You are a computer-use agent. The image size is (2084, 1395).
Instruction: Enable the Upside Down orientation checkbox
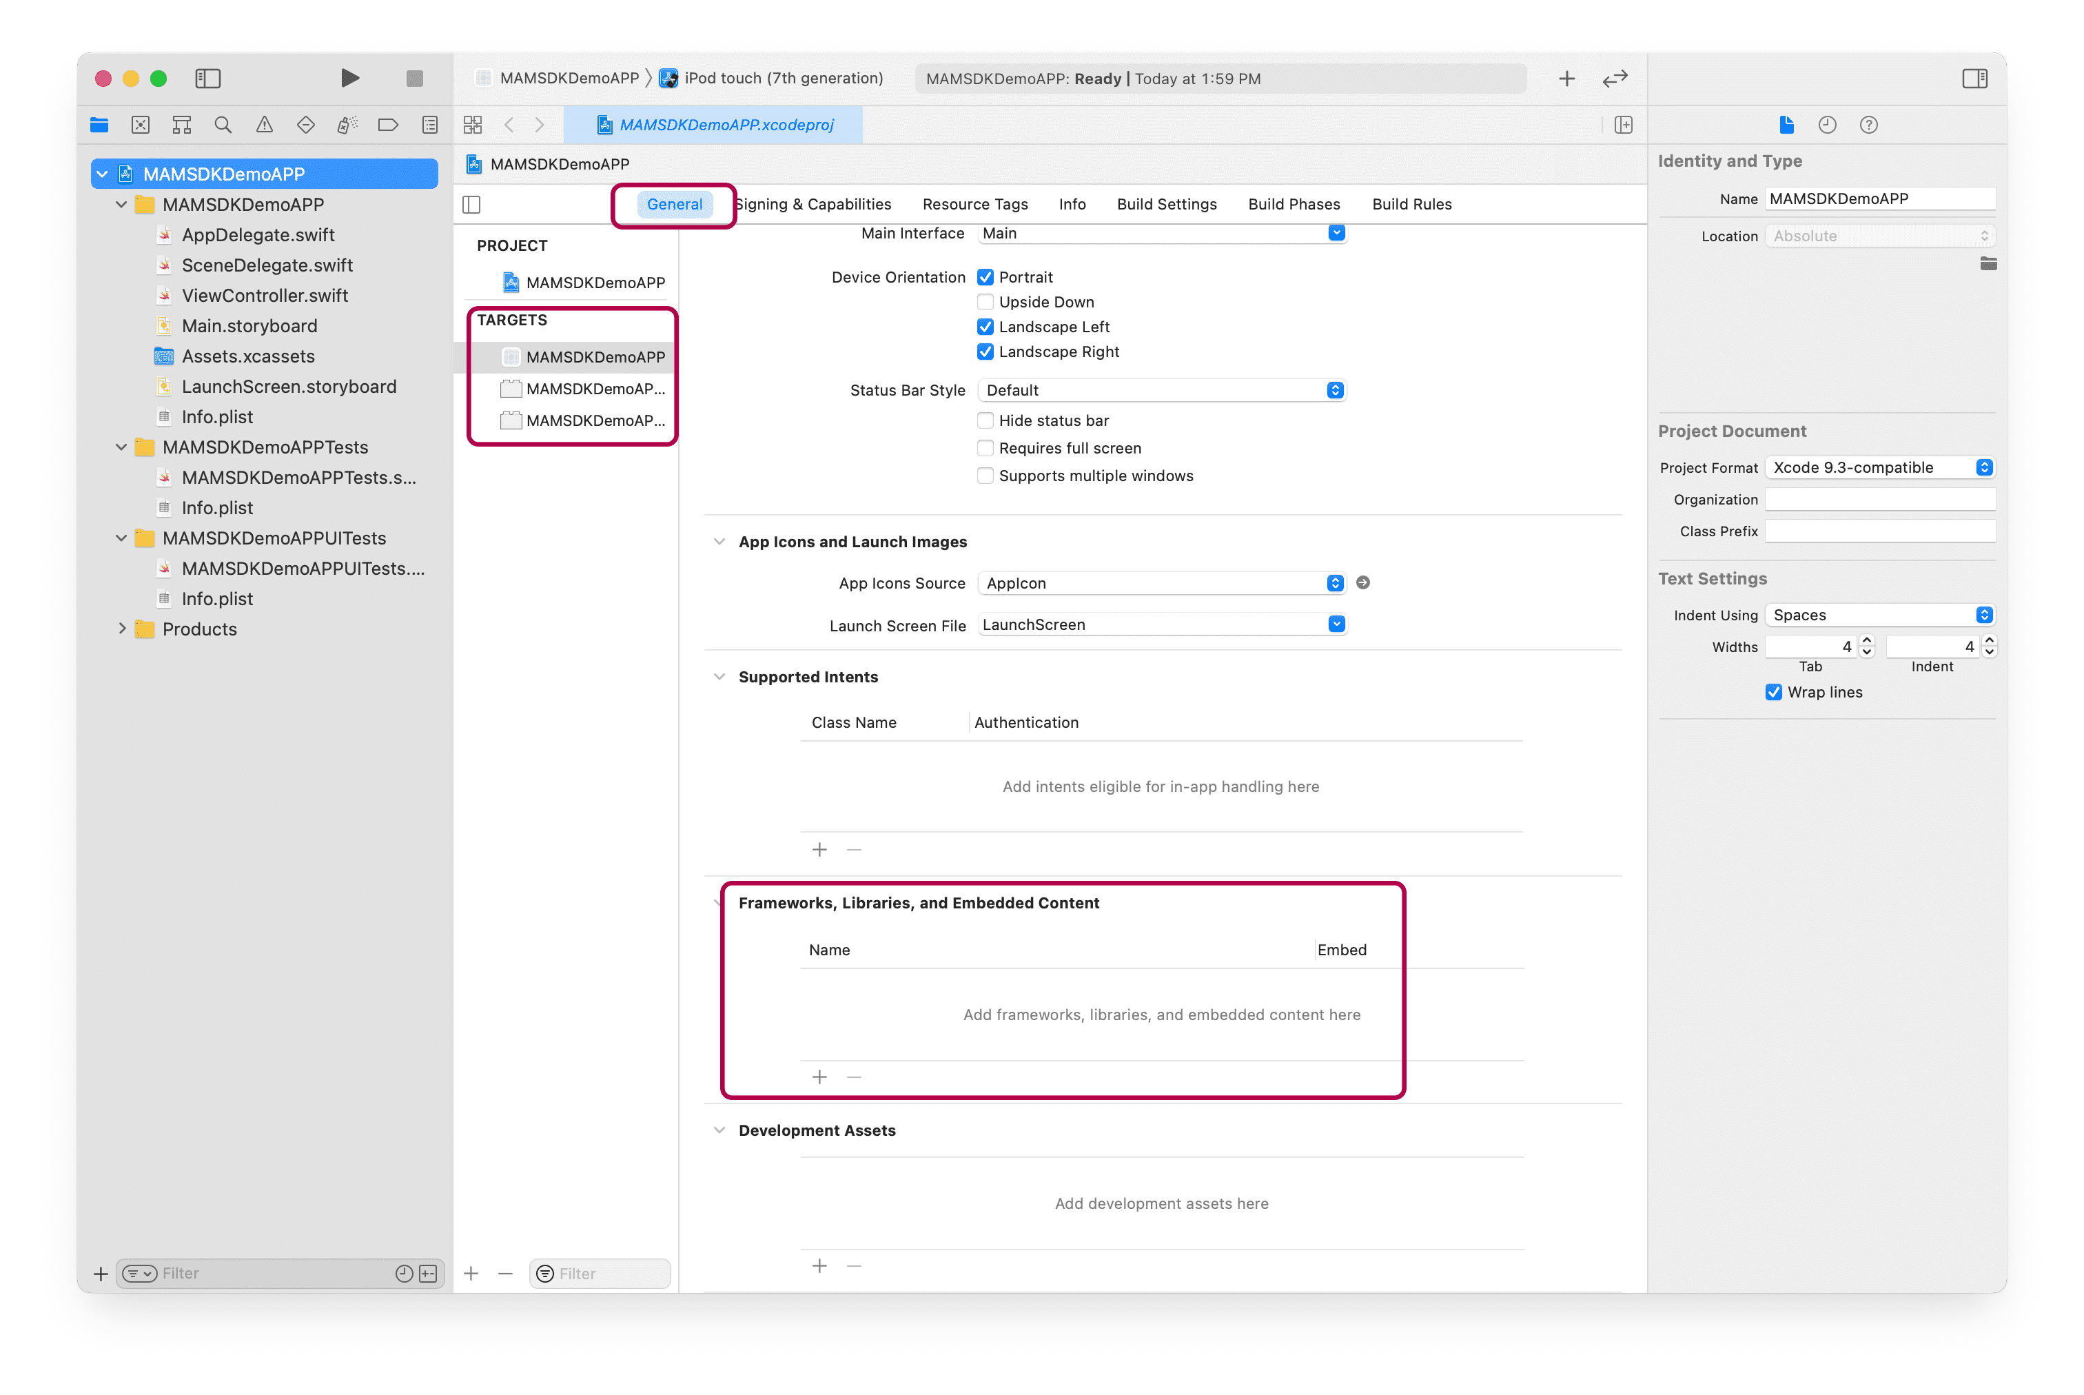(x=985, y=303)
